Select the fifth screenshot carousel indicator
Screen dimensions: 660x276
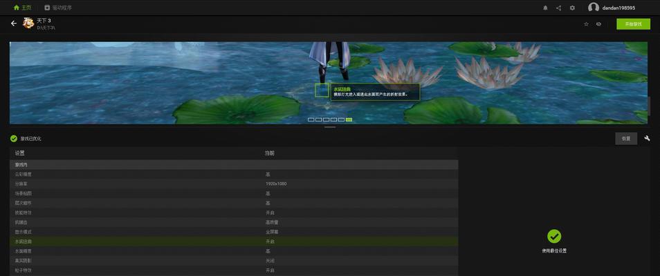(341, 120)
